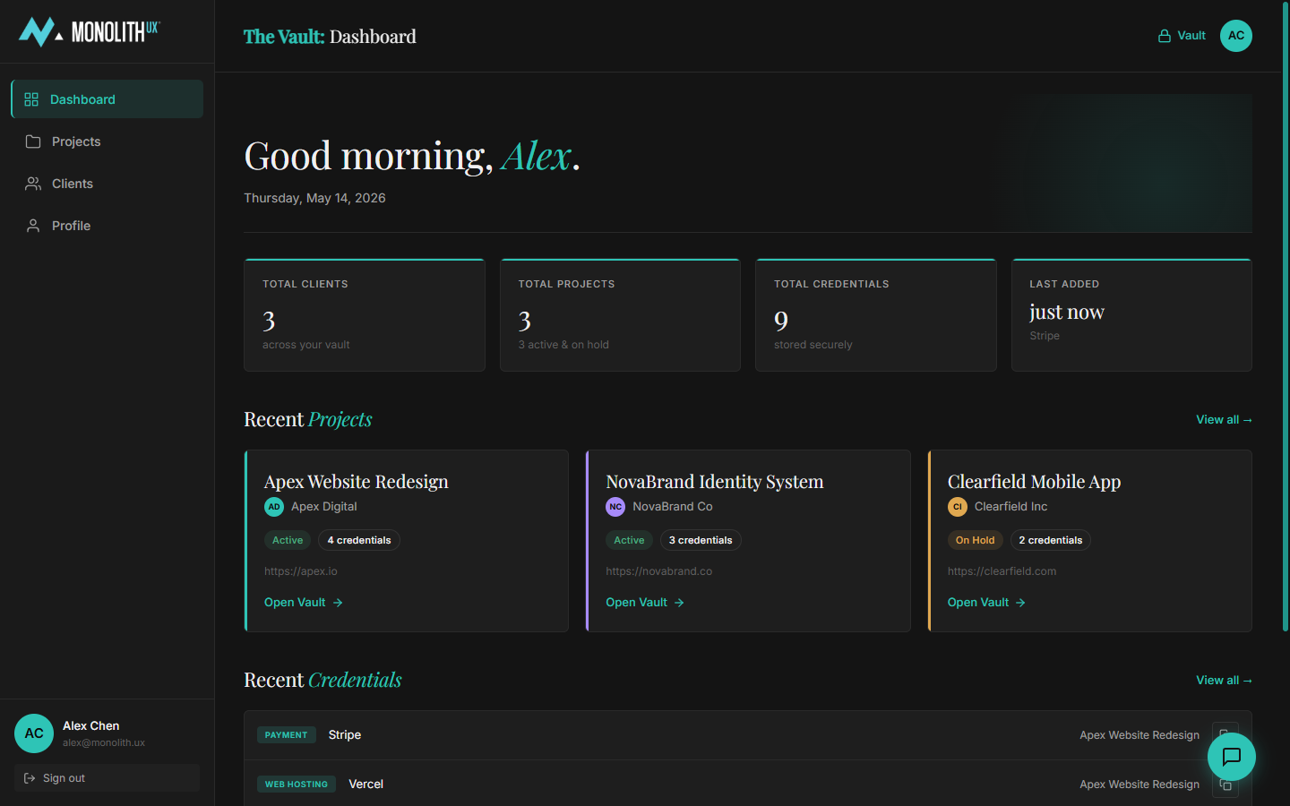
Task: Click arrow icon next to NovaBrand Open Vault
Action: [x=679, y=603]
